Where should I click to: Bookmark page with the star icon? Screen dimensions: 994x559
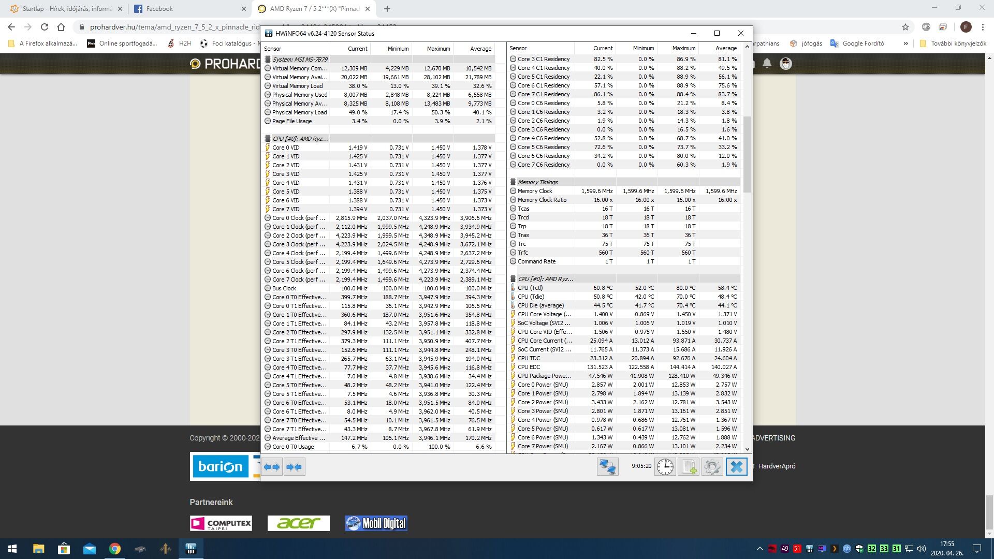pyautogui.click(x=905, y=27)
